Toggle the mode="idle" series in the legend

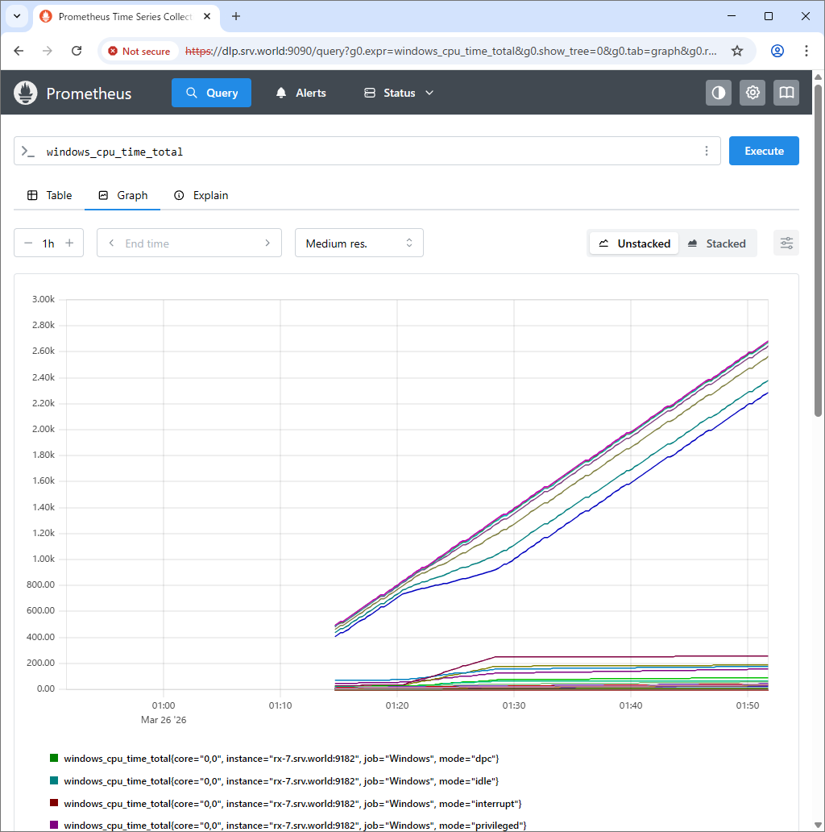[281, 781]
